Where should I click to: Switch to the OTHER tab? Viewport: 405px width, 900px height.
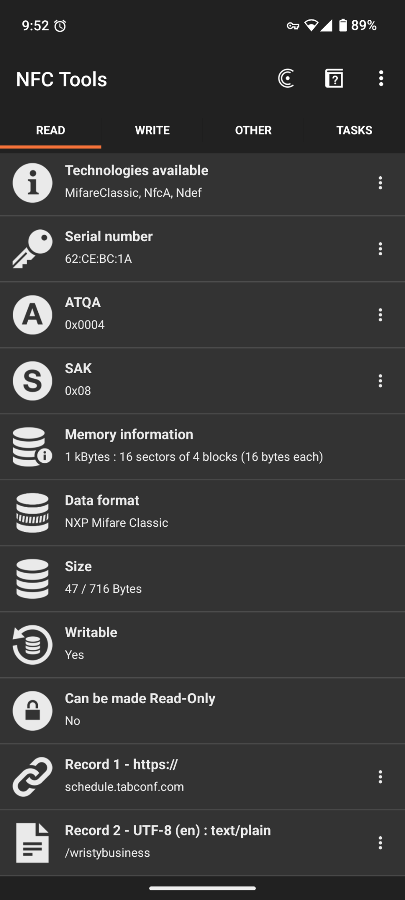coord(253,130)
